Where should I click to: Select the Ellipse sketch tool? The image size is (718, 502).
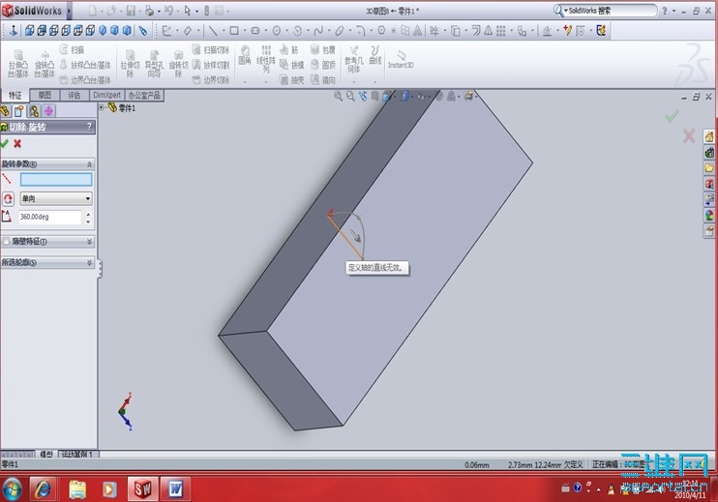(340, 31)
